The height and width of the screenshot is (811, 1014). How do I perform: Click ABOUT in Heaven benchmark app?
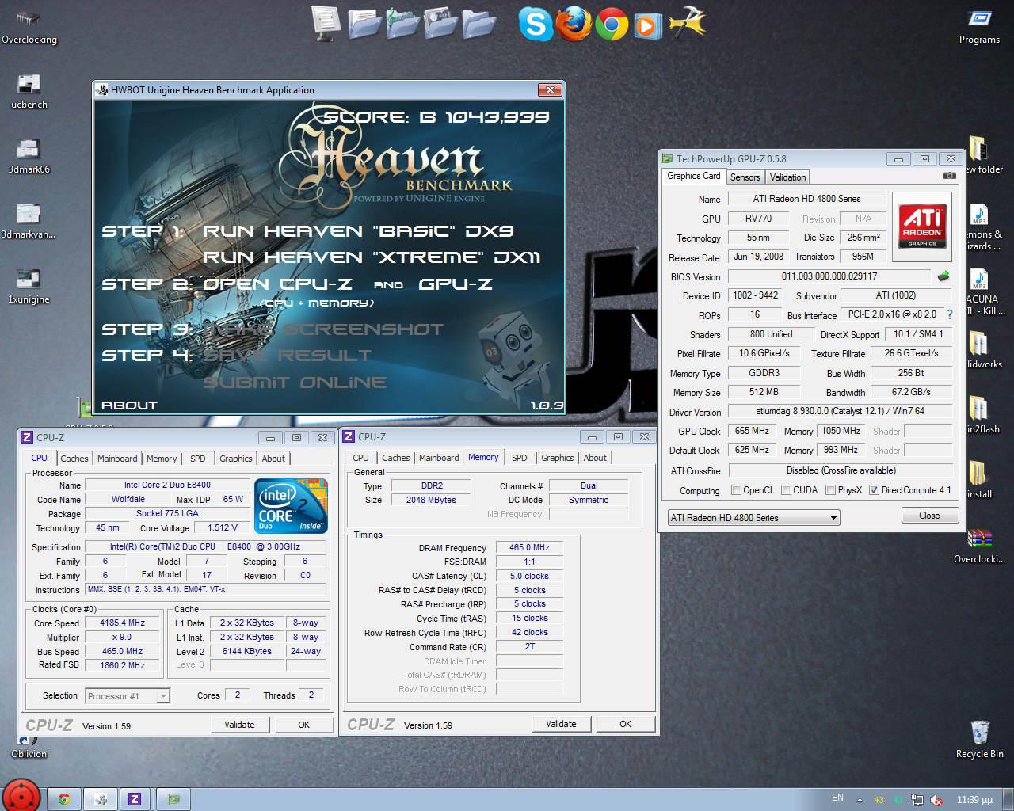pyautogui.click(x=130, y=405)
